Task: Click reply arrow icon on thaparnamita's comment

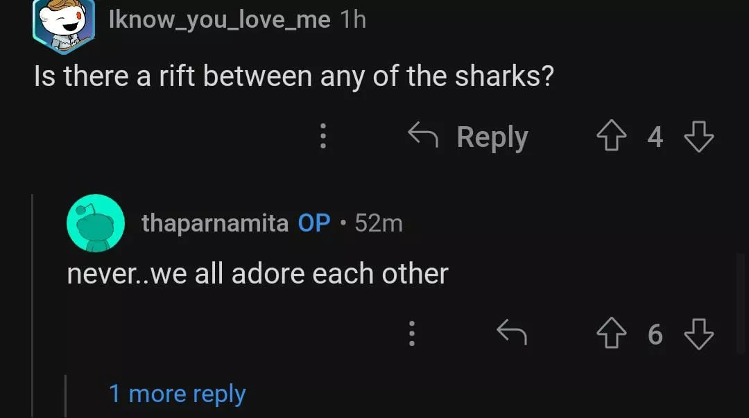Action: [x=512, y=334]
